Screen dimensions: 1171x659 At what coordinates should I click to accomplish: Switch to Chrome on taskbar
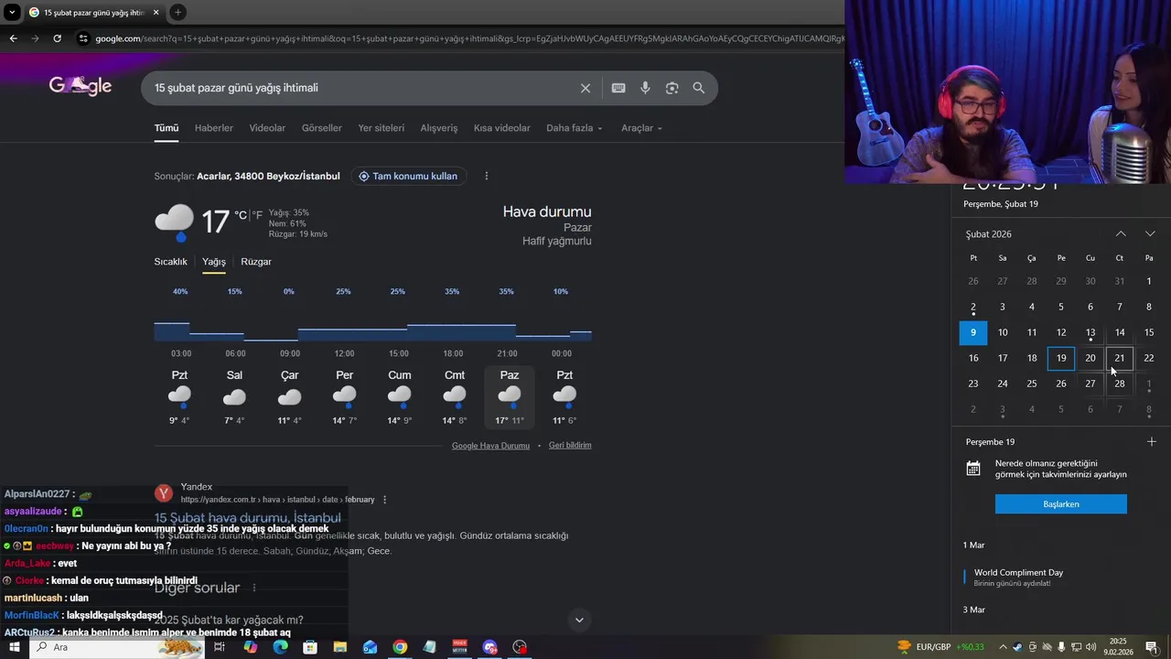tap(400, 647)
